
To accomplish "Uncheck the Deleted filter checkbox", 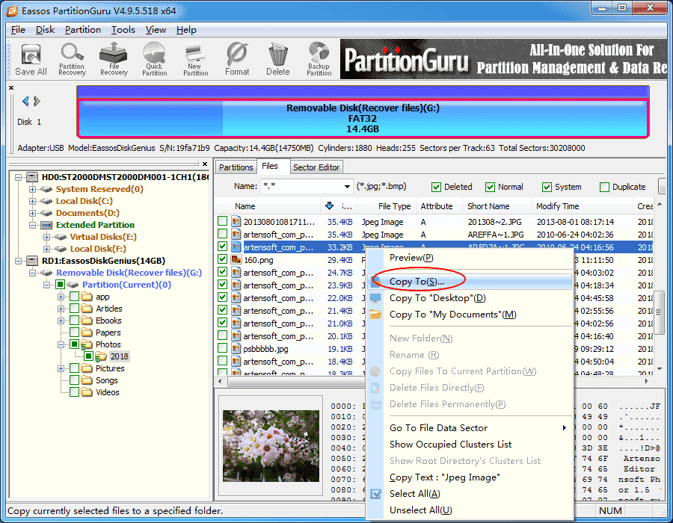I will click(436, 187).
